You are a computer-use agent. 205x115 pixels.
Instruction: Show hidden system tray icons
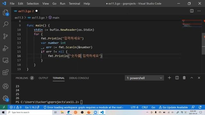click(x=147, y=112)
